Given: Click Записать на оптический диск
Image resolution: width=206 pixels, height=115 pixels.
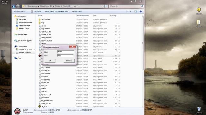Looking at the screenshot, I should (x=57, y=11).
